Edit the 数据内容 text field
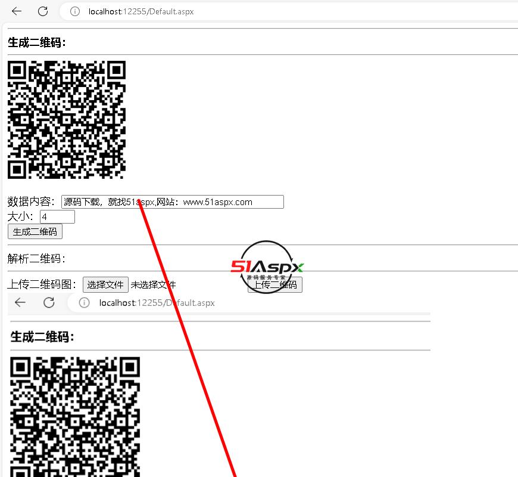This screenshot has width=518, height=477. [x=173, y=202]
